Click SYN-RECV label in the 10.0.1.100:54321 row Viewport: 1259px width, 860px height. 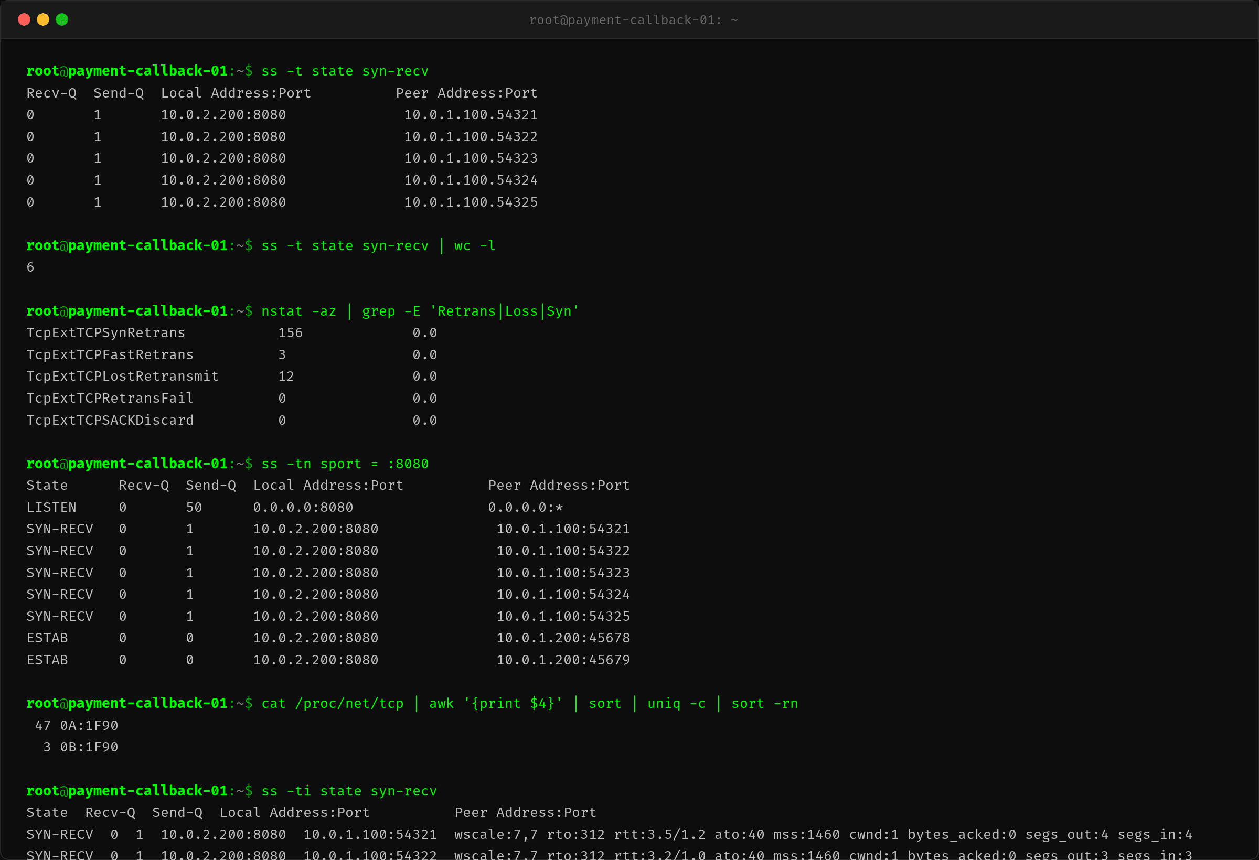click(x=60, y=529)
